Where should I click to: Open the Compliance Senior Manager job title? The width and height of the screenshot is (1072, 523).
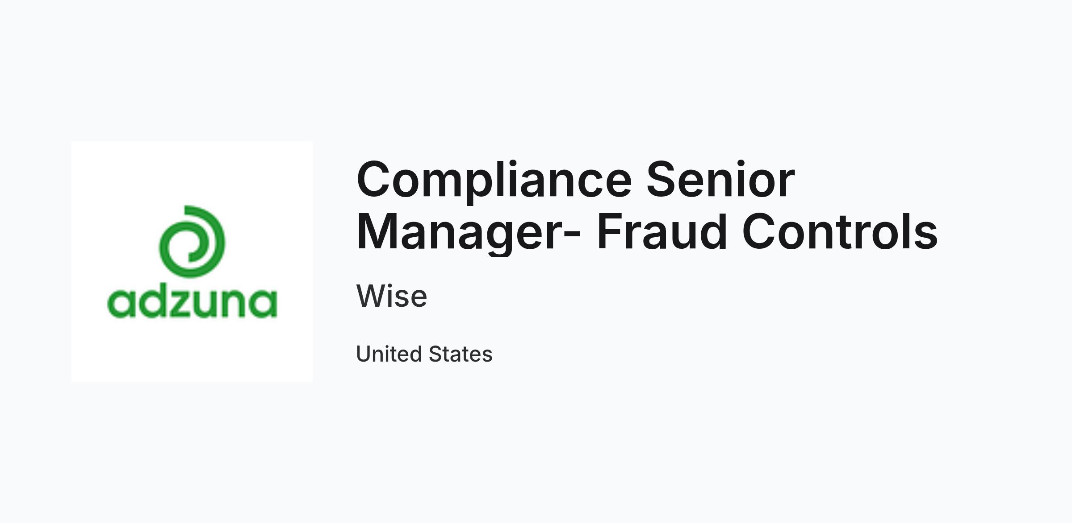click(647, 206)
